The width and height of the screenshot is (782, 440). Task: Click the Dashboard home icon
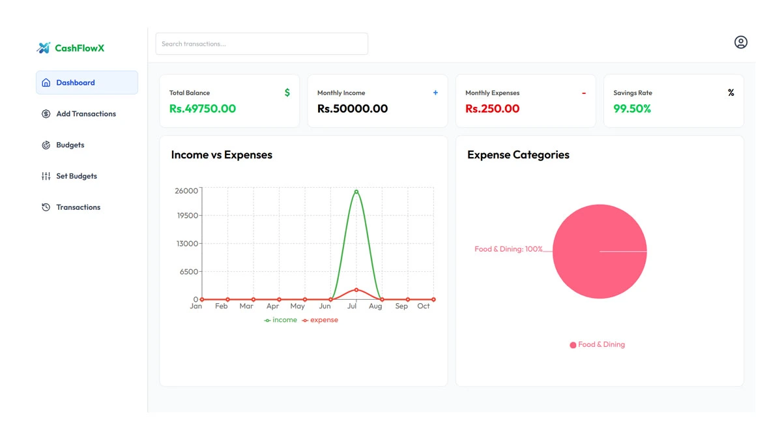(x=46, y=83)
